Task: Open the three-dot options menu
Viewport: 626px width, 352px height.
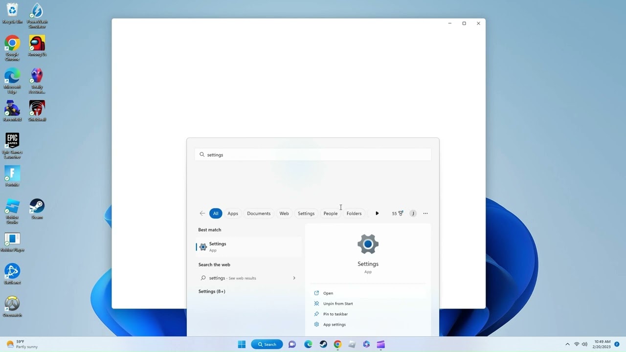Action: (425, 213)
